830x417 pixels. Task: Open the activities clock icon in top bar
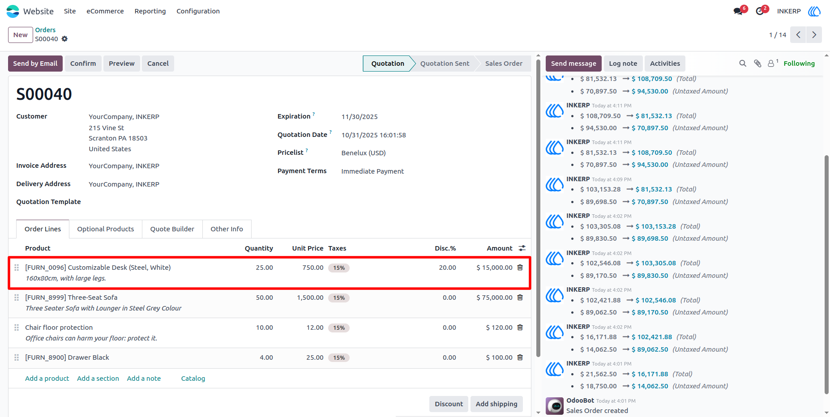[x=760, y=11]
